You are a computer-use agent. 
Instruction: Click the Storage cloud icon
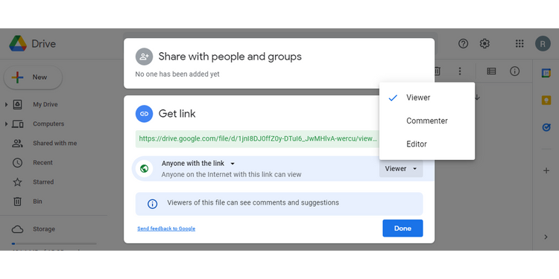coord(17,229)
